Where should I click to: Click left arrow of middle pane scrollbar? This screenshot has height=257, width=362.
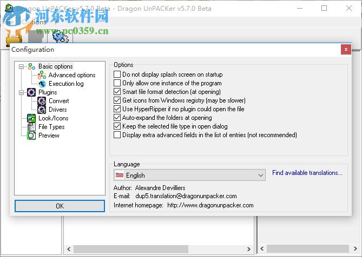click(69, 249)
